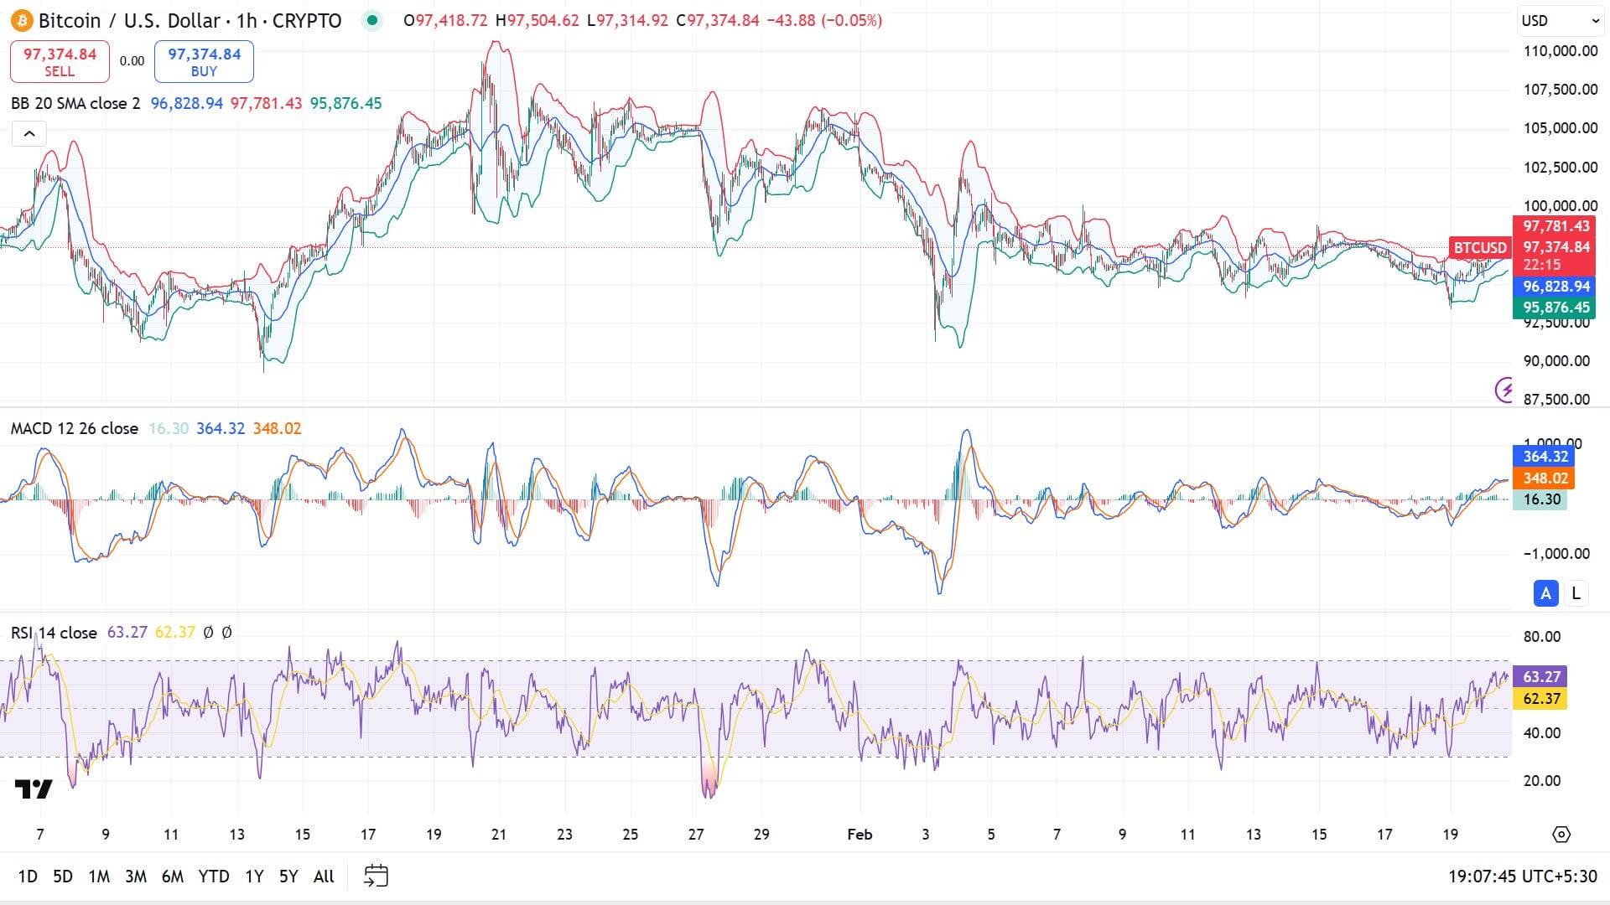Select the 1D time range
The height and width of the screenshot is (905, 1610).
(x=28, y=877)
